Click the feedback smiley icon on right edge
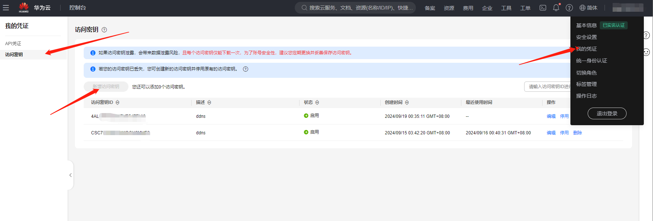The image size is (653, 221). pyautogui.click(x=646, y=52)
